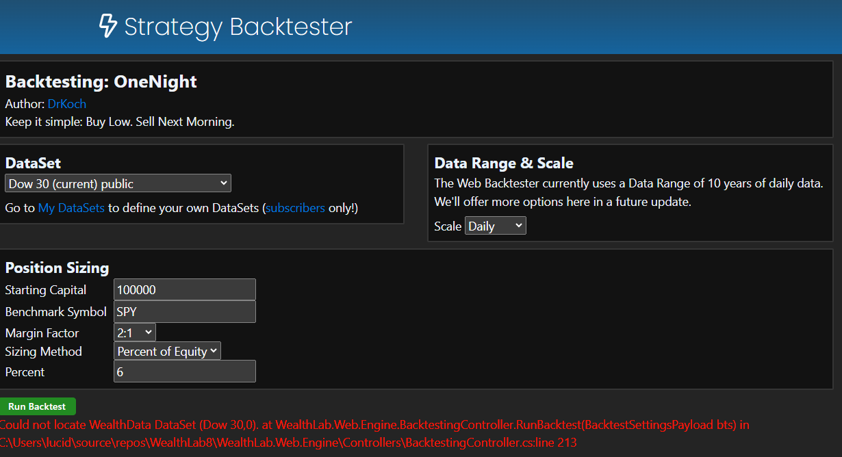The image size is (842, 457).
Task: Open the Margin Factor 2:1 dropdown
Action: pyautogui.click(x=135, y=332)
